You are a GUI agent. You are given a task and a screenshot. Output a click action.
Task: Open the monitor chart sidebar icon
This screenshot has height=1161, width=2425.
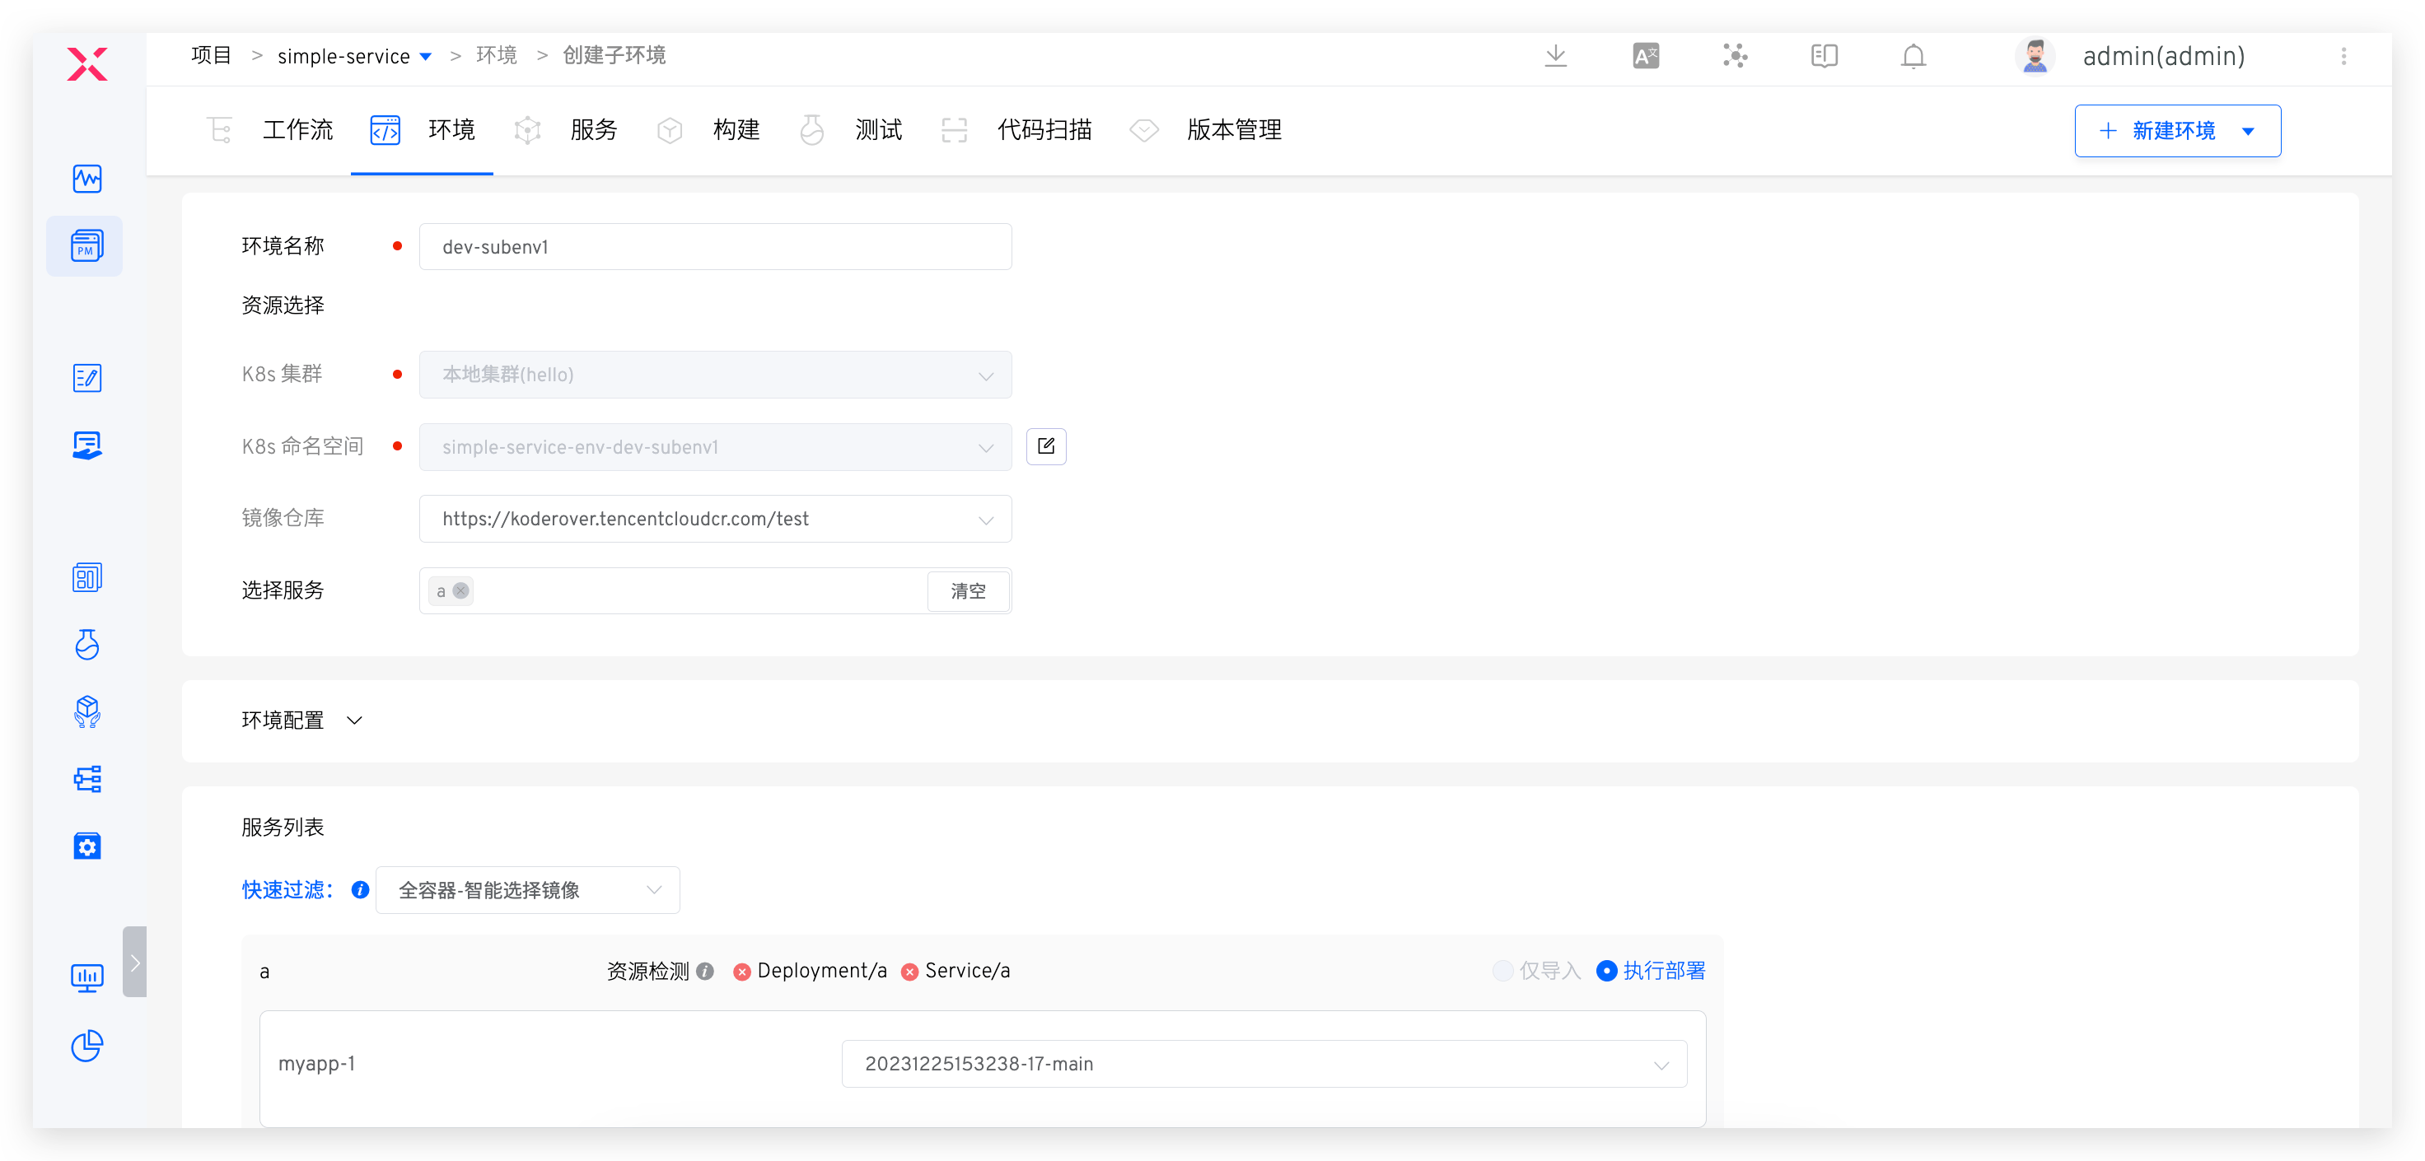[x=86, y=978]
